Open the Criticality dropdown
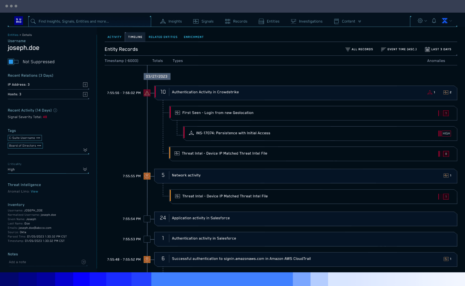The width and height of the screenshot is (465, 286). [85, 169]
